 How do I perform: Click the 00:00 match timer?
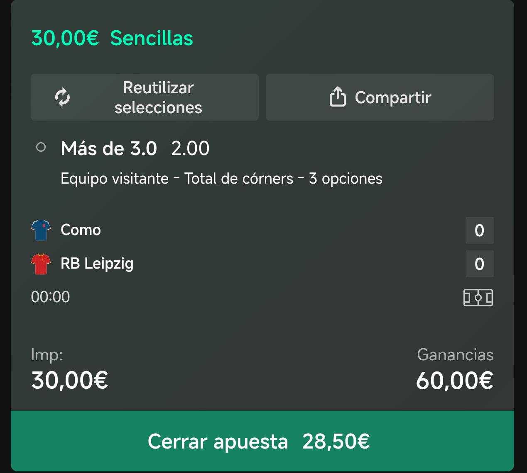pyautogui.click(x=50, y=297)
